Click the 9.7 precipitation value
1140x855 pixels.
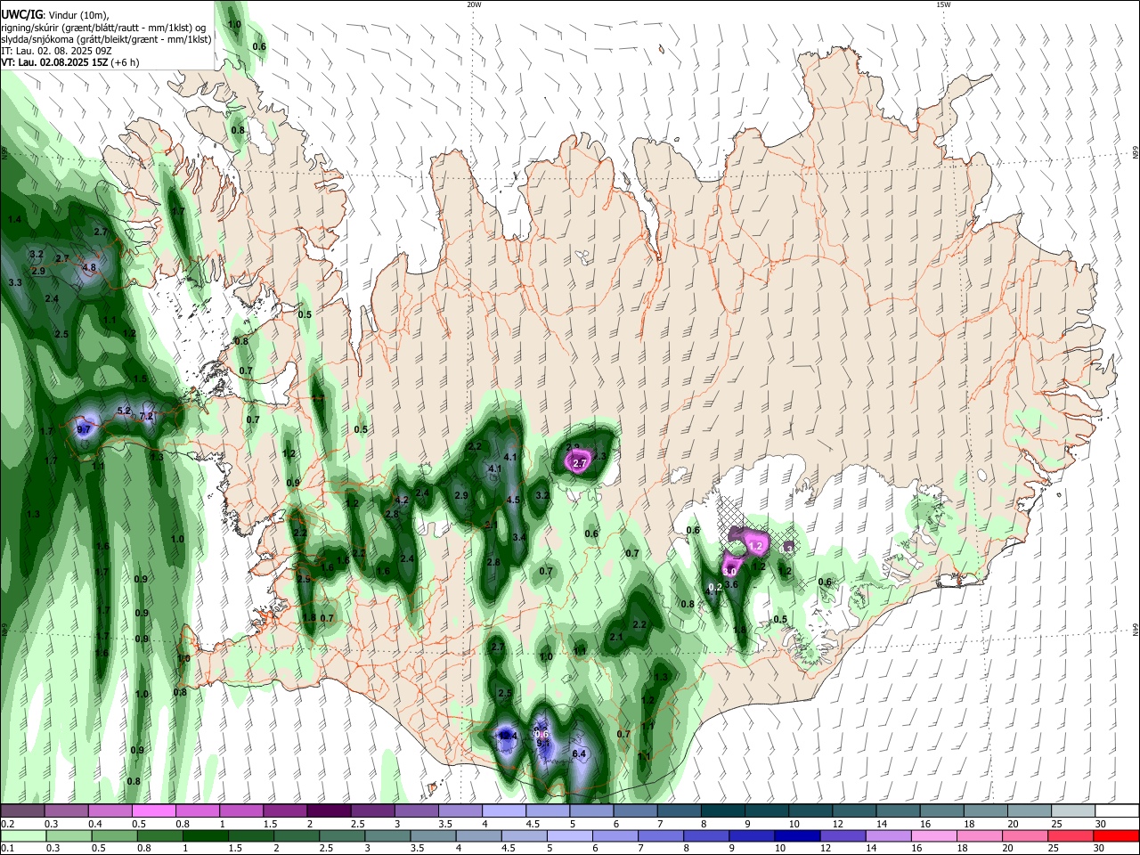[85, 429]
